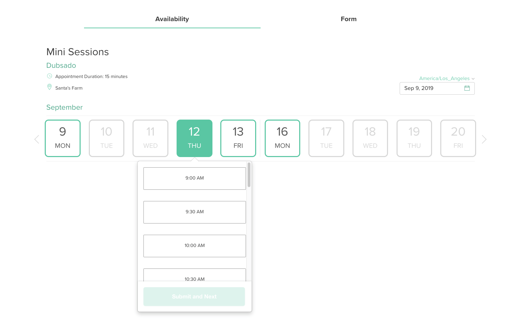The width and height of the screenshot is (526, 324).
Task: Choose the 10:30 AM time slot
Action: 195,275
